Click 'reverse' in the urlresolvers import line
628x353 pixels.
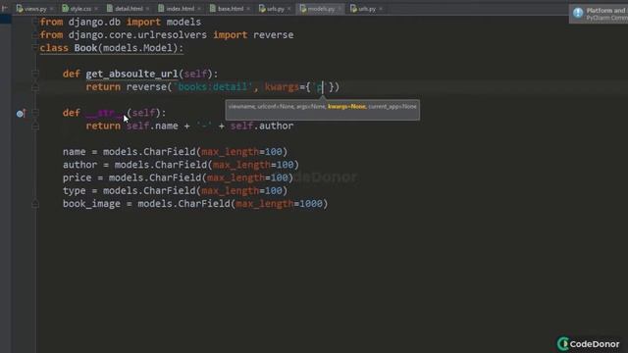pyautogui.click(x=273, y=35)
